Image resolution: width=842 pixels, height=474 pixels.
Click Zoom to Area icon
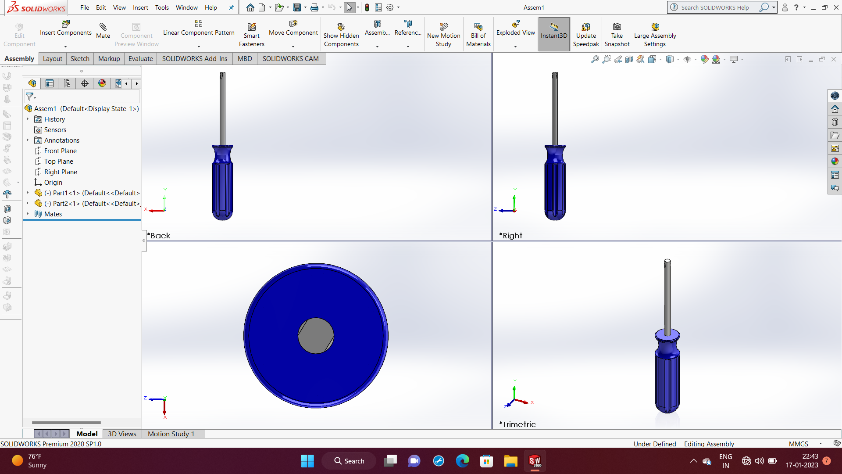coord(606,59)
